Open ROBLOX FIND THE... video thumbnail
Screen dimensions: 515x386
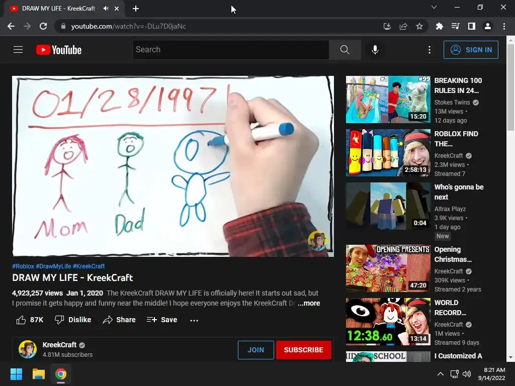[388, 153]
